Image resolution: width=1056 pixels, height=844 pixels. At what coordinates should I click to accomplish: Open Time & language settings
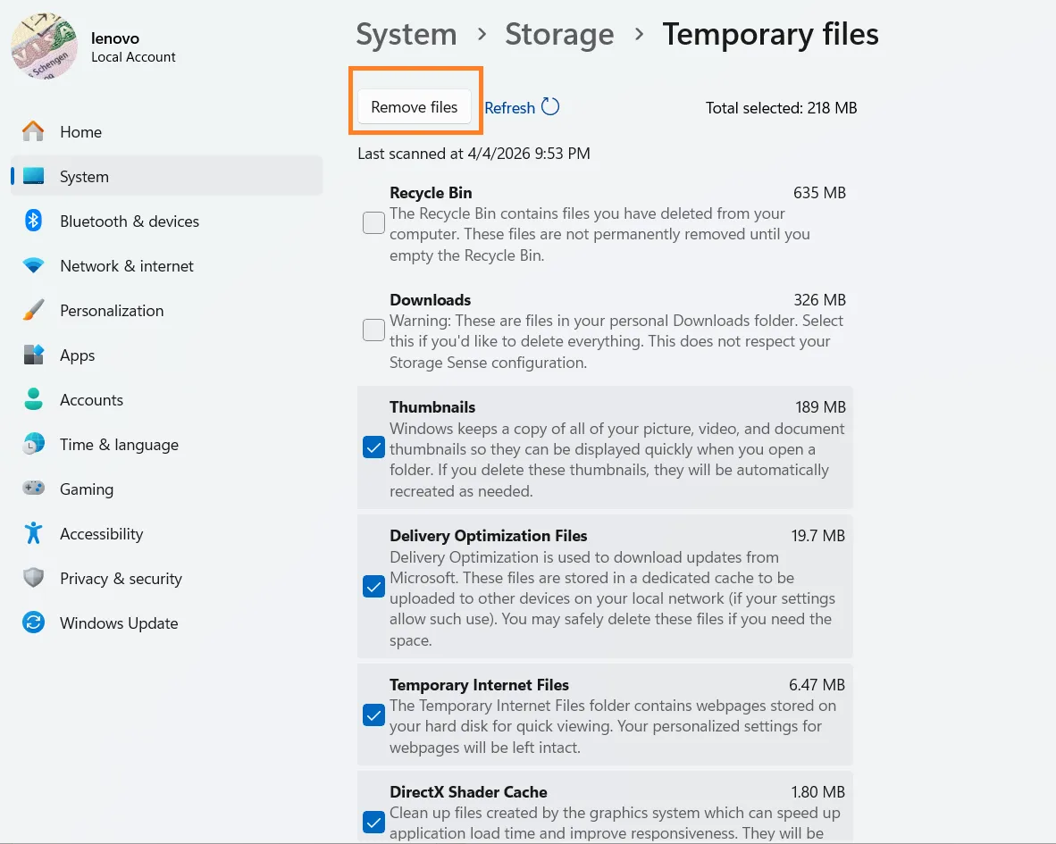point(33,444)
